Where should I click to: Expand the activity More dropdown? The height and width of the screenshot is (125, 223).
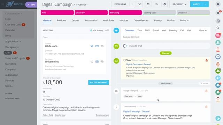tap(202, 31)
